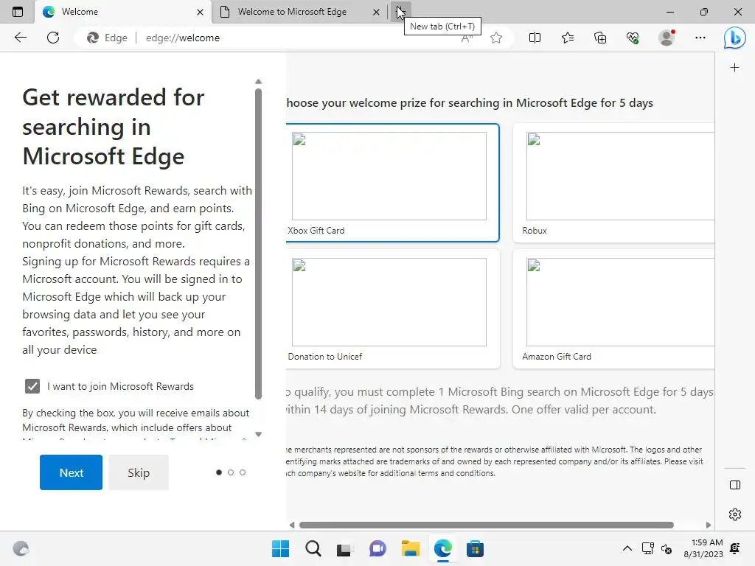Open the clock showing 1:59 AM

pyautogui.click(x=703, y=548)
